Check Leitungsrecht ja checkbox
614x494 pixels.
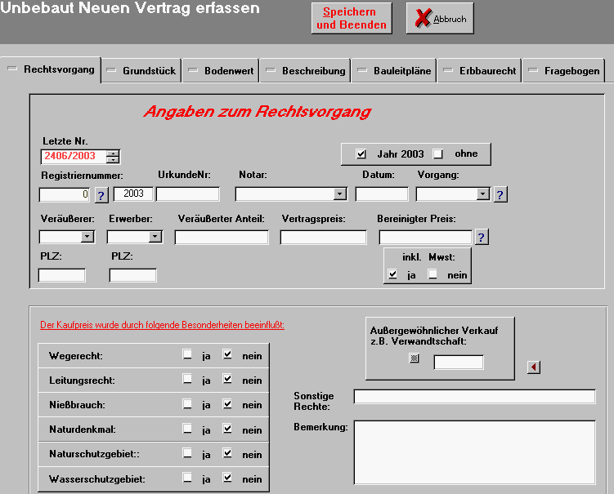tap(187, 379)
